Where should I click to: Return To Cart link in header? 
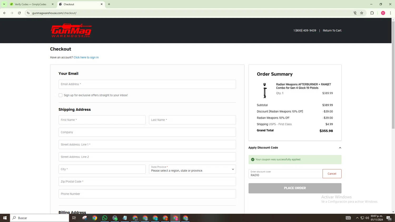(x=332, y=31)
